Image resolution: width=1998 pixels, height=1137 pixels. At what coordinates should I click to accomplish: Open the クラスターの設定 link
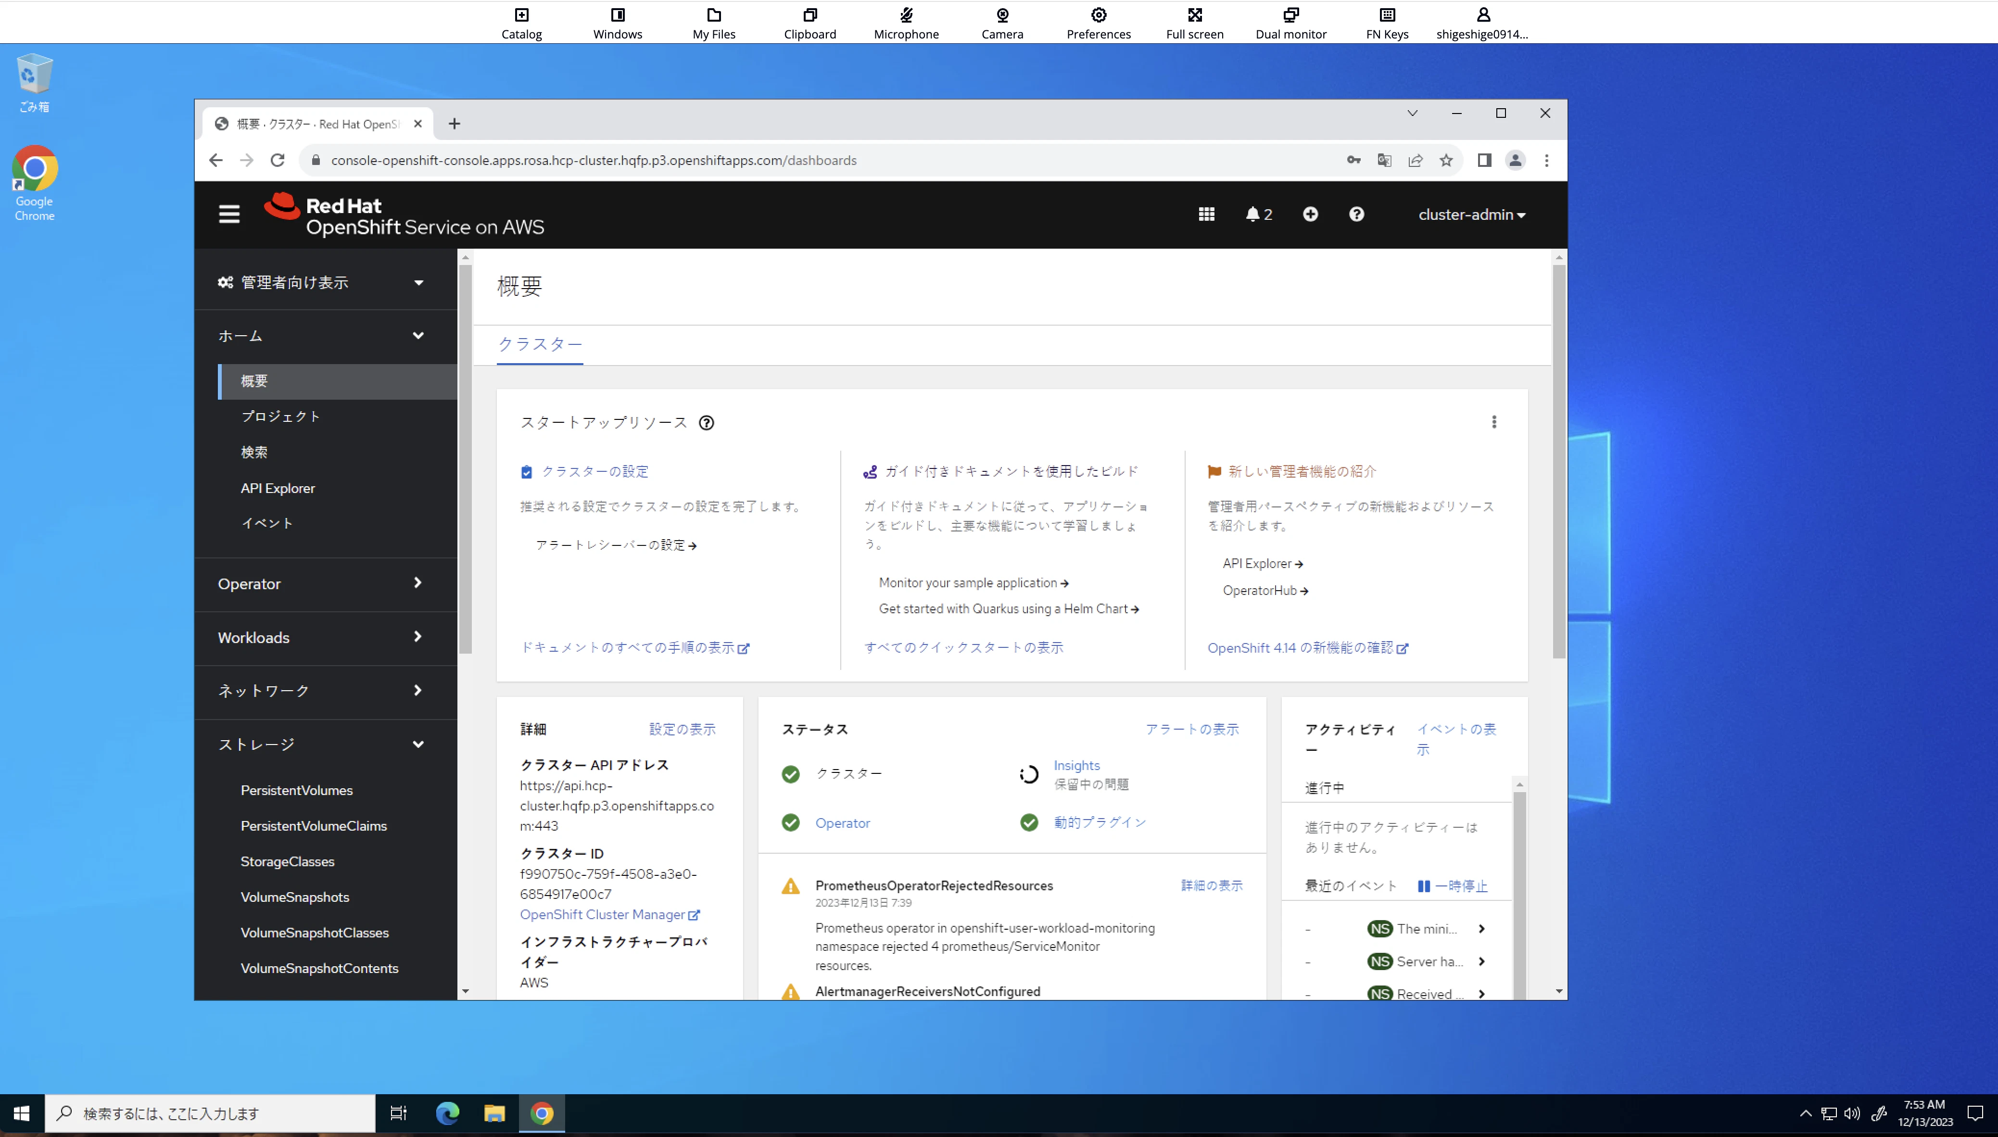[595, 472]
